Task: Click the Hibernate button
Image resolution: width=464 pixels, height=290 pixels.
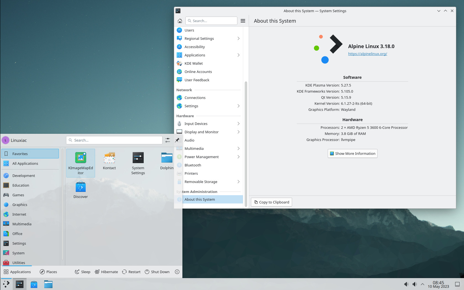Action: [x=106, y=272]
